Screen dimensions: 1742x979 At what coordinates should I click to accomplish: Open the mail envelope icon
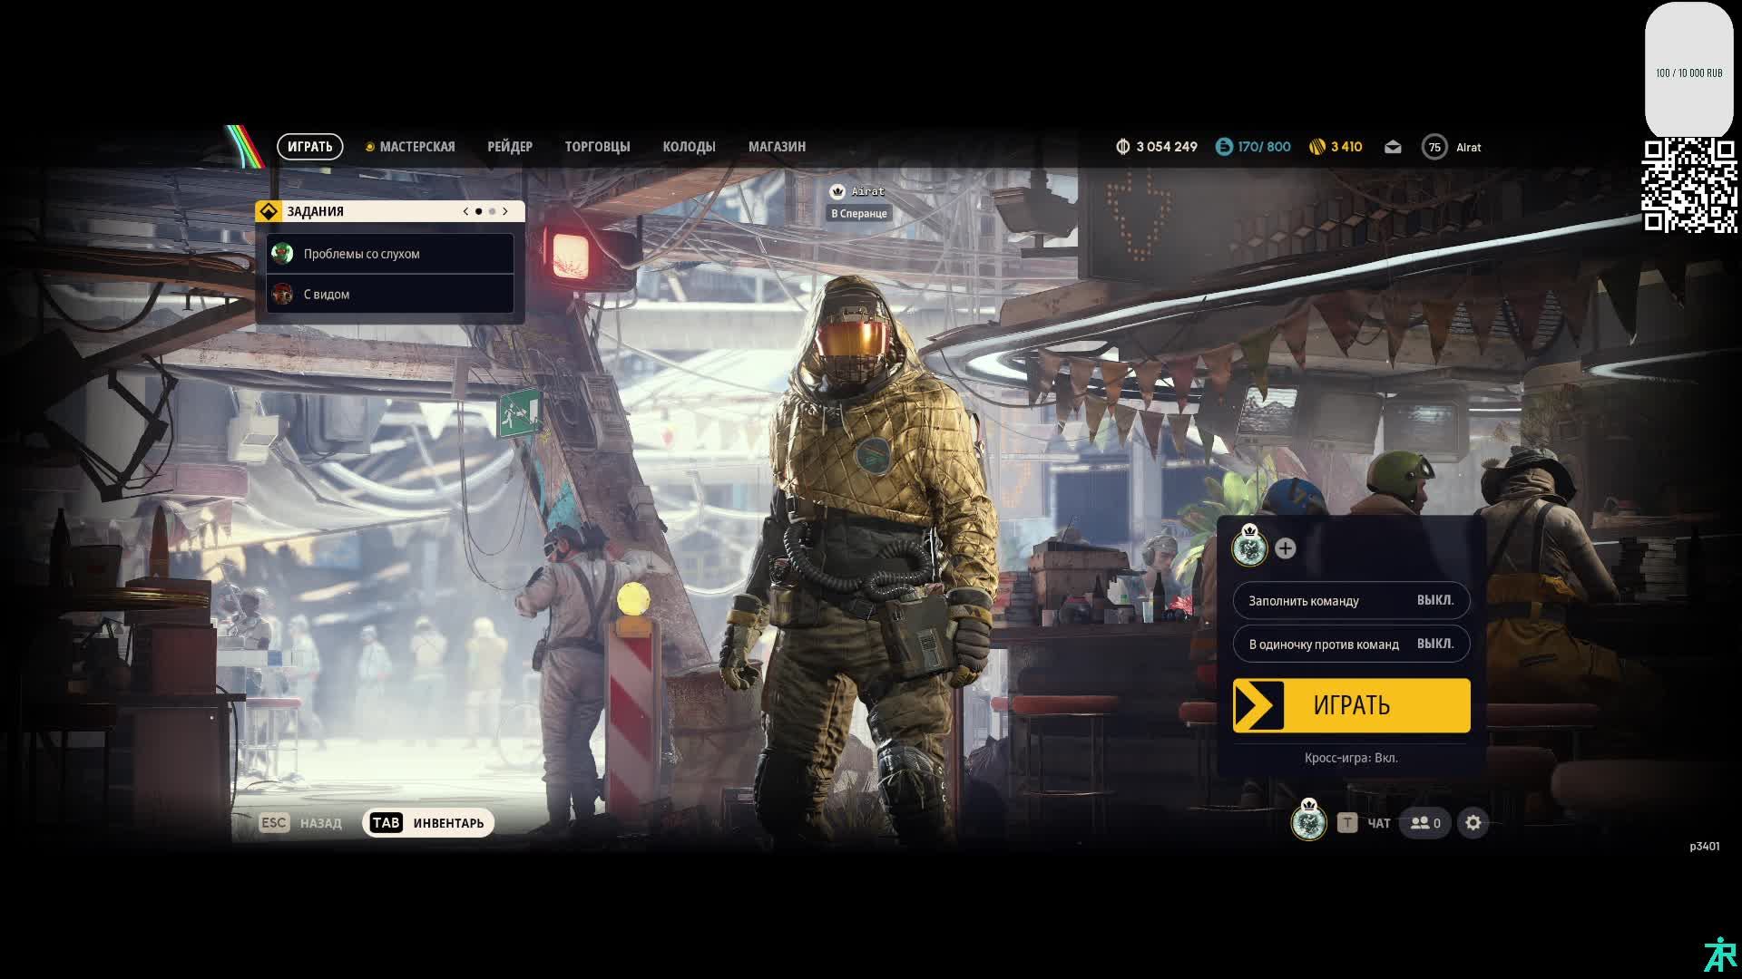[x=1393, y=147]
